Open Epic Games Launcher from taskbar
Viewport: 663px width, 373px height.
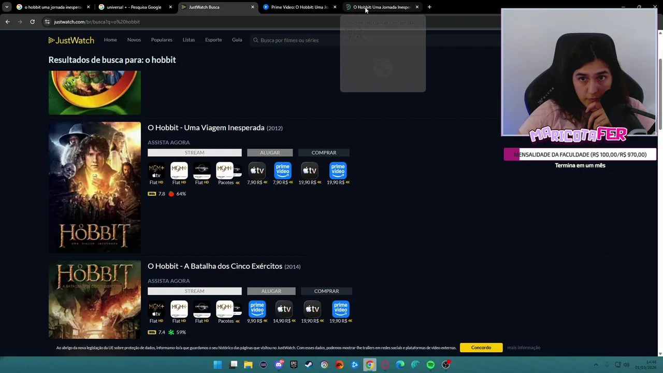pyautogui.click(x=294, y=365)
